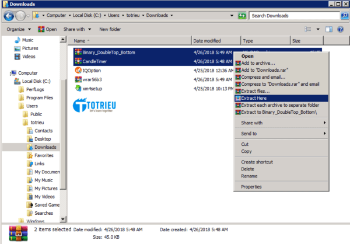
Task: Click the greyed-out Forward arrow button
Action: pyautogui.click(x=20, y=16)
